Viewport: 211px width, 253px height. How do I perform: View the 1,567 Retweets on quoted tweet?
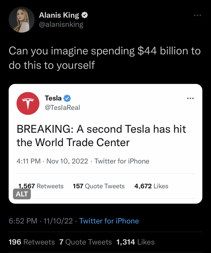click(41, 186)
